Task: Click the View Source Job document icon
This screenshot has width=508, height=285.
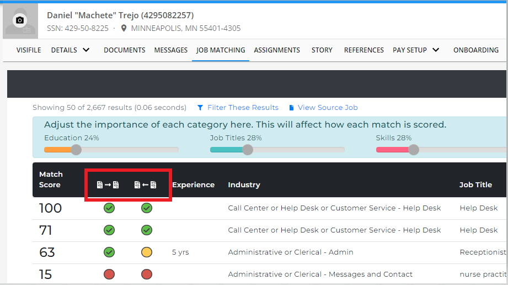Action: 291,108
